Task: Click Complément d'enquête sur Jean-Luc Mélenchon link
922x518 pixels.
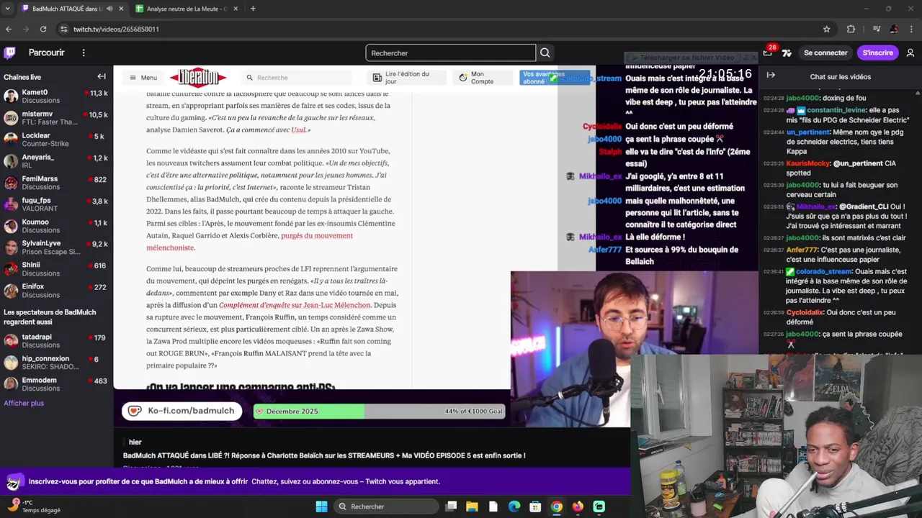Action: [295, 305]
